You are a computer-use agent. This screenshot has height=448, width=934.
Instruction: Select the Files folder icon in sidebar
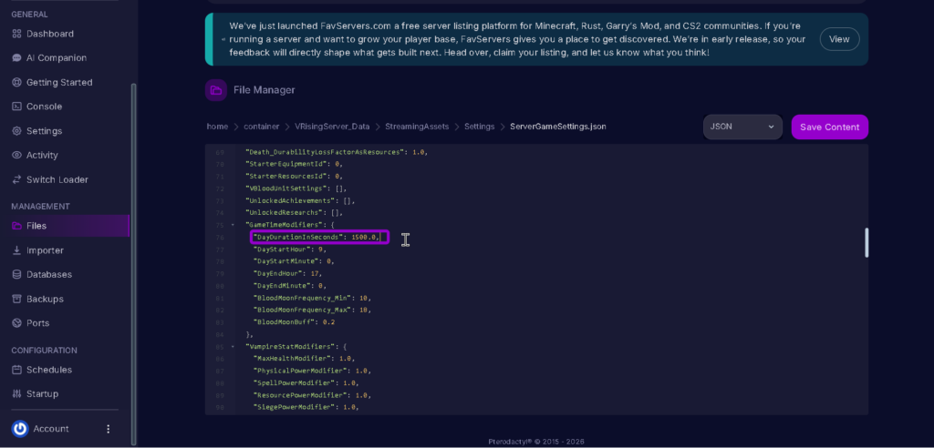point(16,226)
